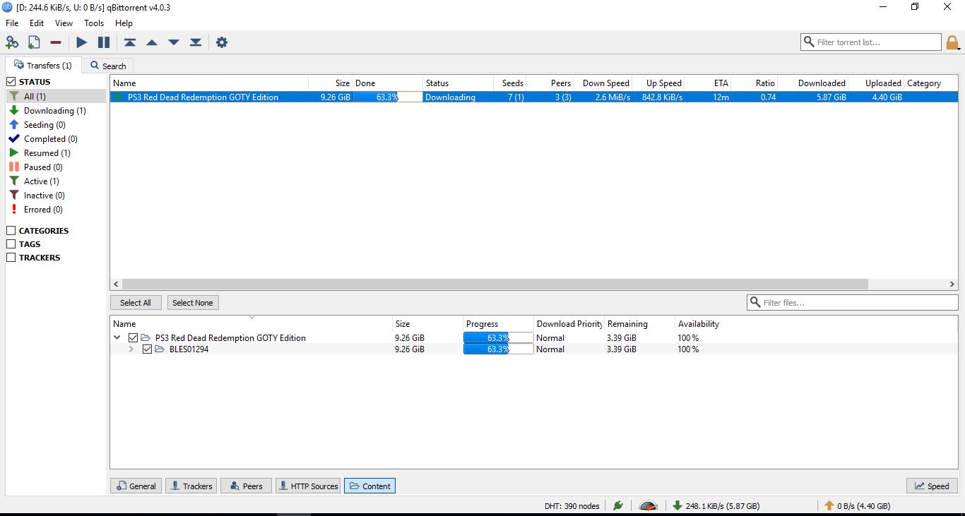Click the Resume play icon in toolbar
The image size is (965, 516).
[81, 42]
